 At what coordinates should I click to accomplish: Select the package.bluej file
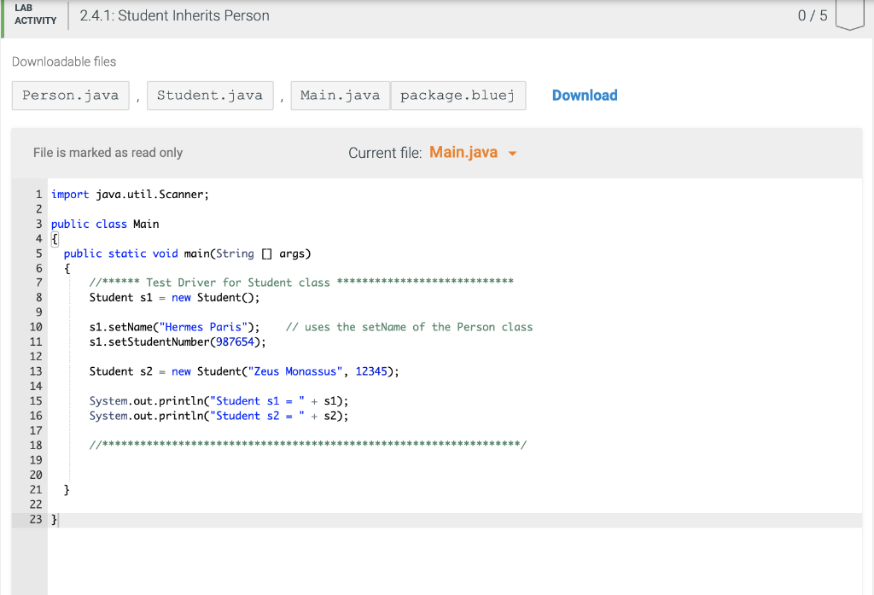point(457,95)
